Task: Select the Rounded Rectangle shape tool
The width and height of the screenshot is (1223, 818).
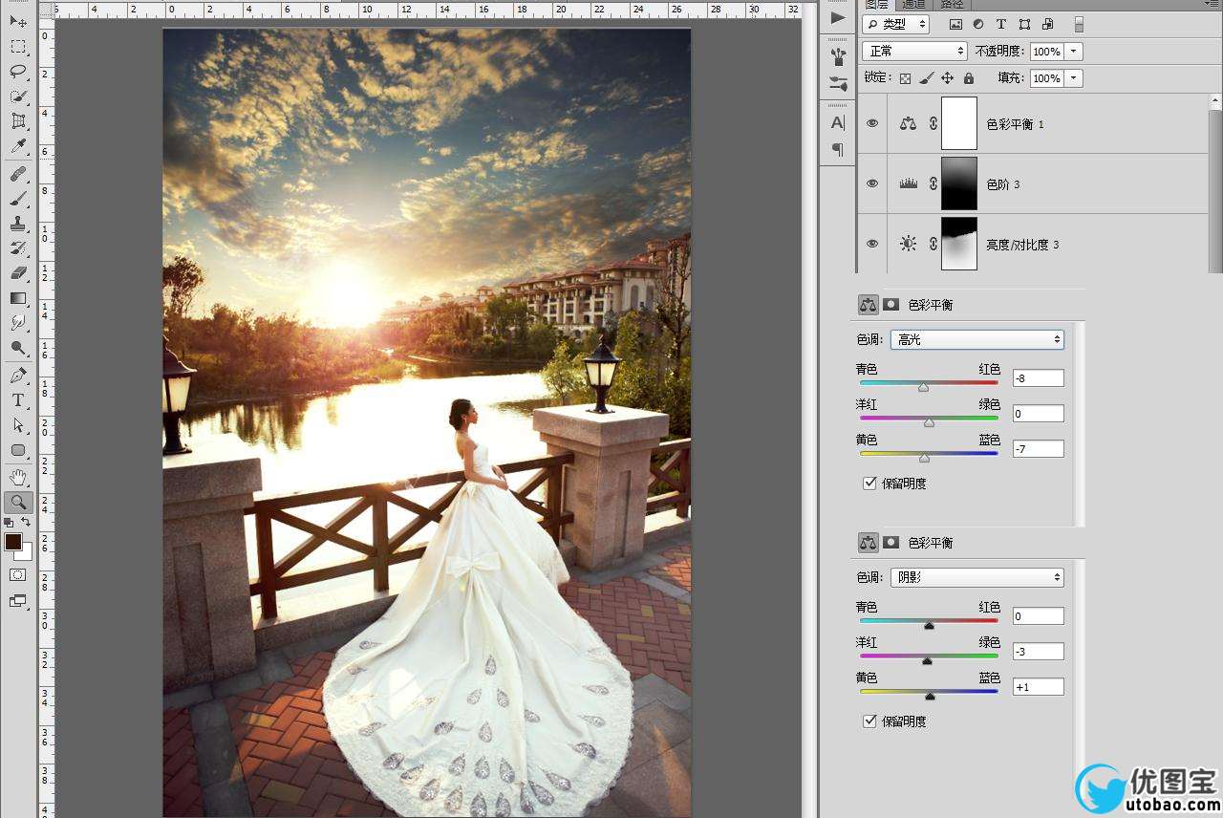Action: 18,450
